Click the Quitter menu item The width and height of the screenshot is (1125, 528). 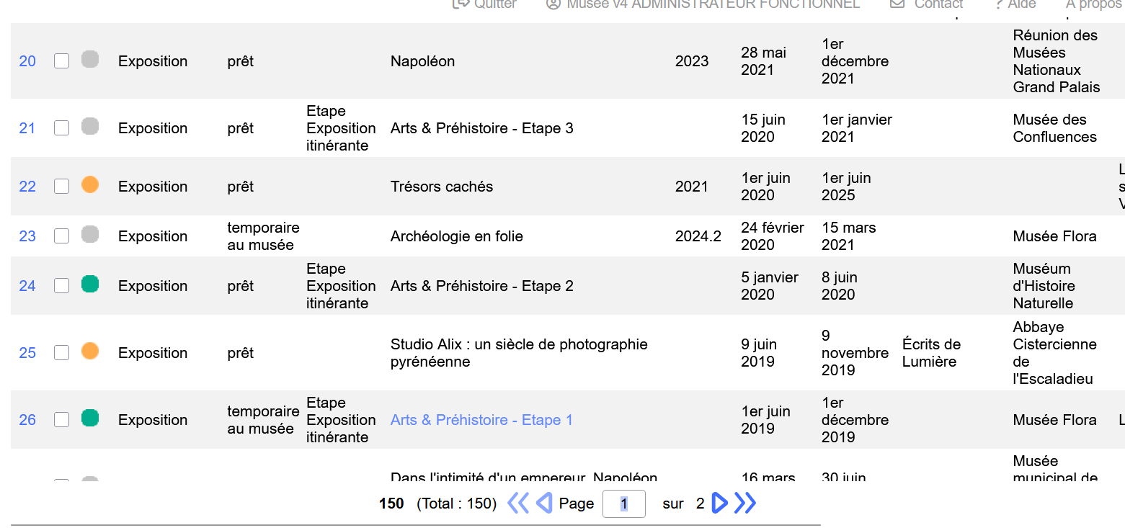click(485, 4)
